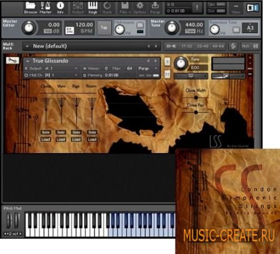
Task: Click the 120.00 BPM tempo field
Action: click(84, 25)
